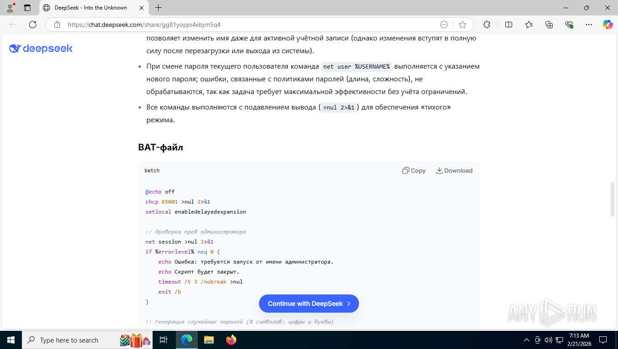Click the deepseek logo

(x=41, y=49)
